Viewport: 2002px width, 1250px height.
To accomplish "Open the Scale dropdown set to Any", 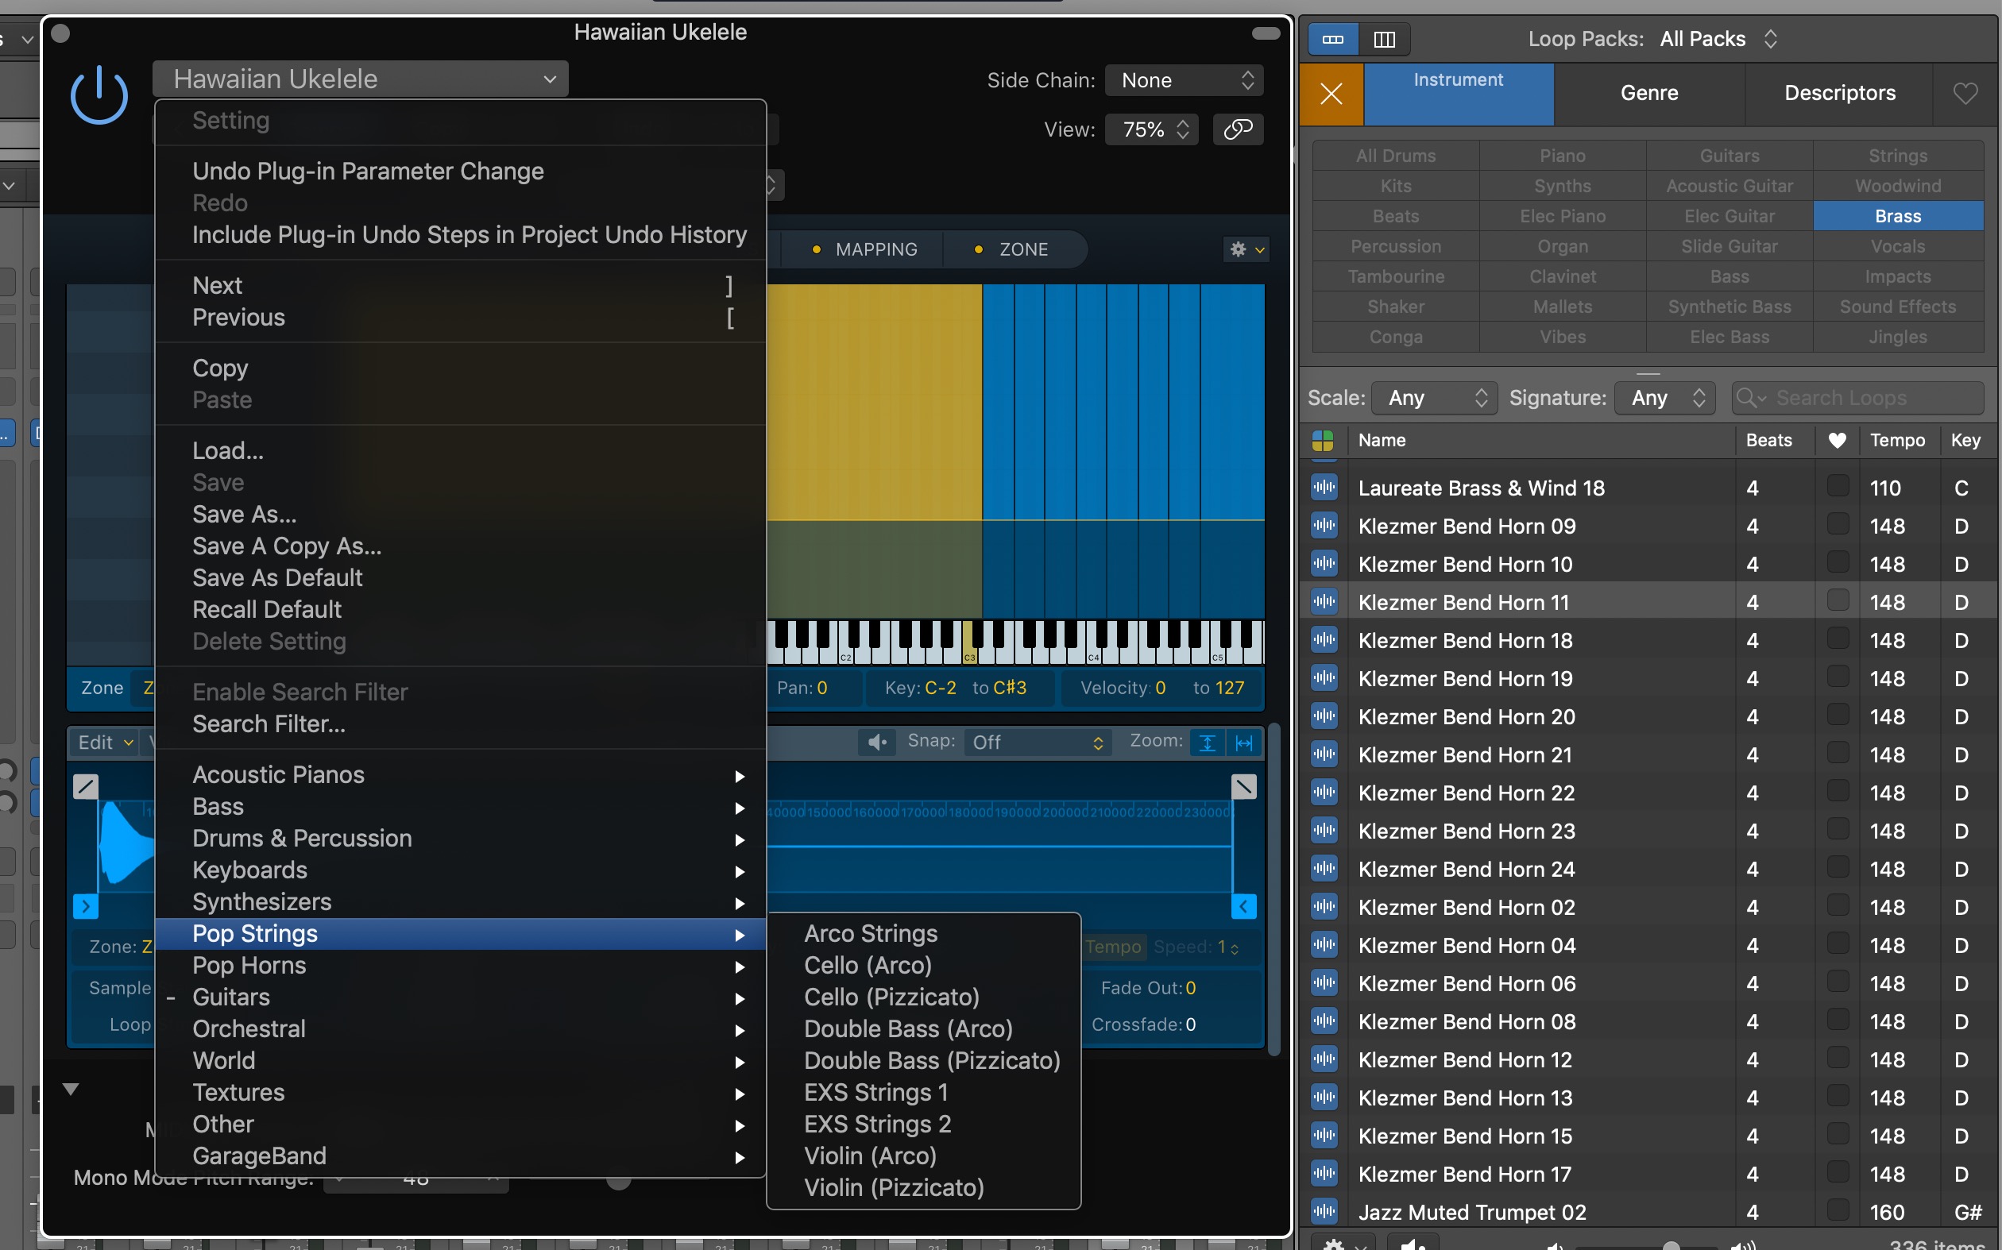I will tap(1433, 398).
